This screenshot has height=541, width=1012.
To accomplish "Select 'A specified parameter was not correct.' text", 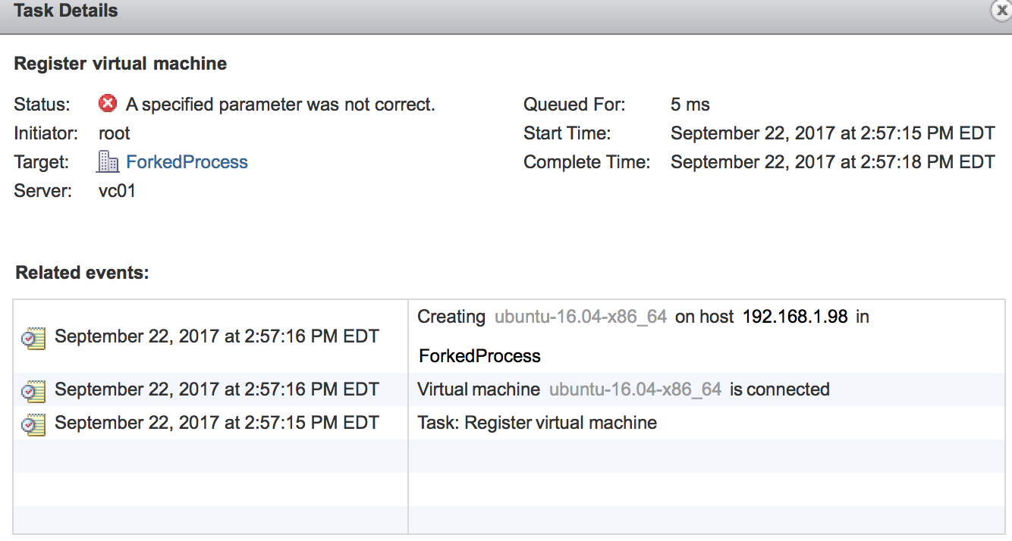I will [x=281, y=105].
